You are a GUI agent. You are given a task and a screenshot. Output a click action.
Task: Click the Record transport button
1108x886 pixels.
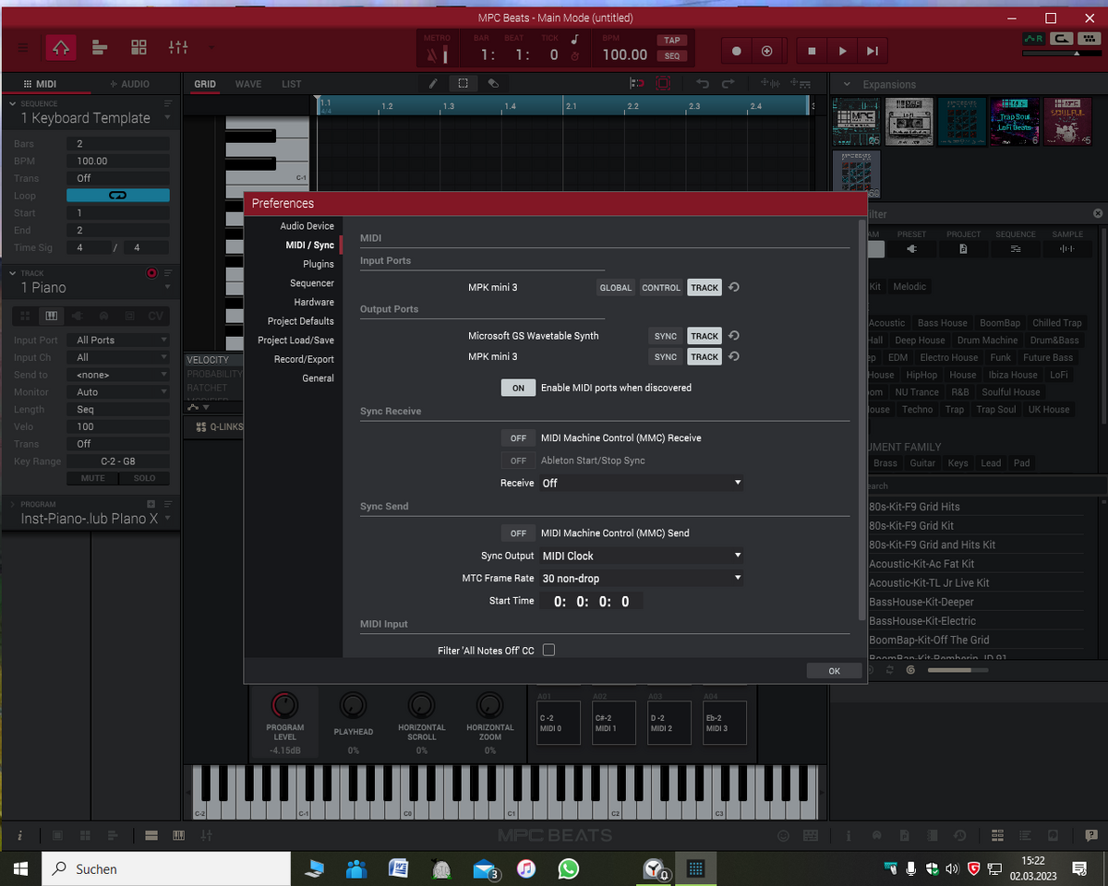tap(737, 52)
